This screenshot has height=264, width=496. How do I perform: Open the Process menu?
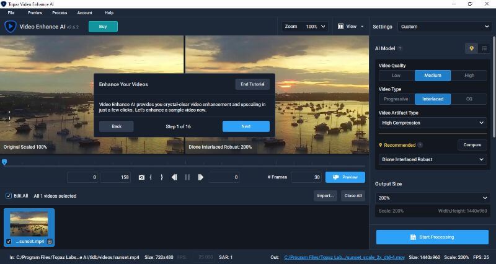pyautogui.click(x=60, y=12)
